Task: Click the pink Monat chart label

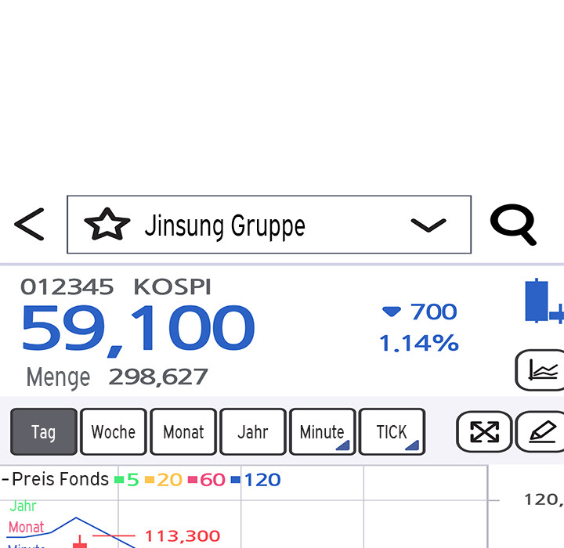Action: [26, 527]
